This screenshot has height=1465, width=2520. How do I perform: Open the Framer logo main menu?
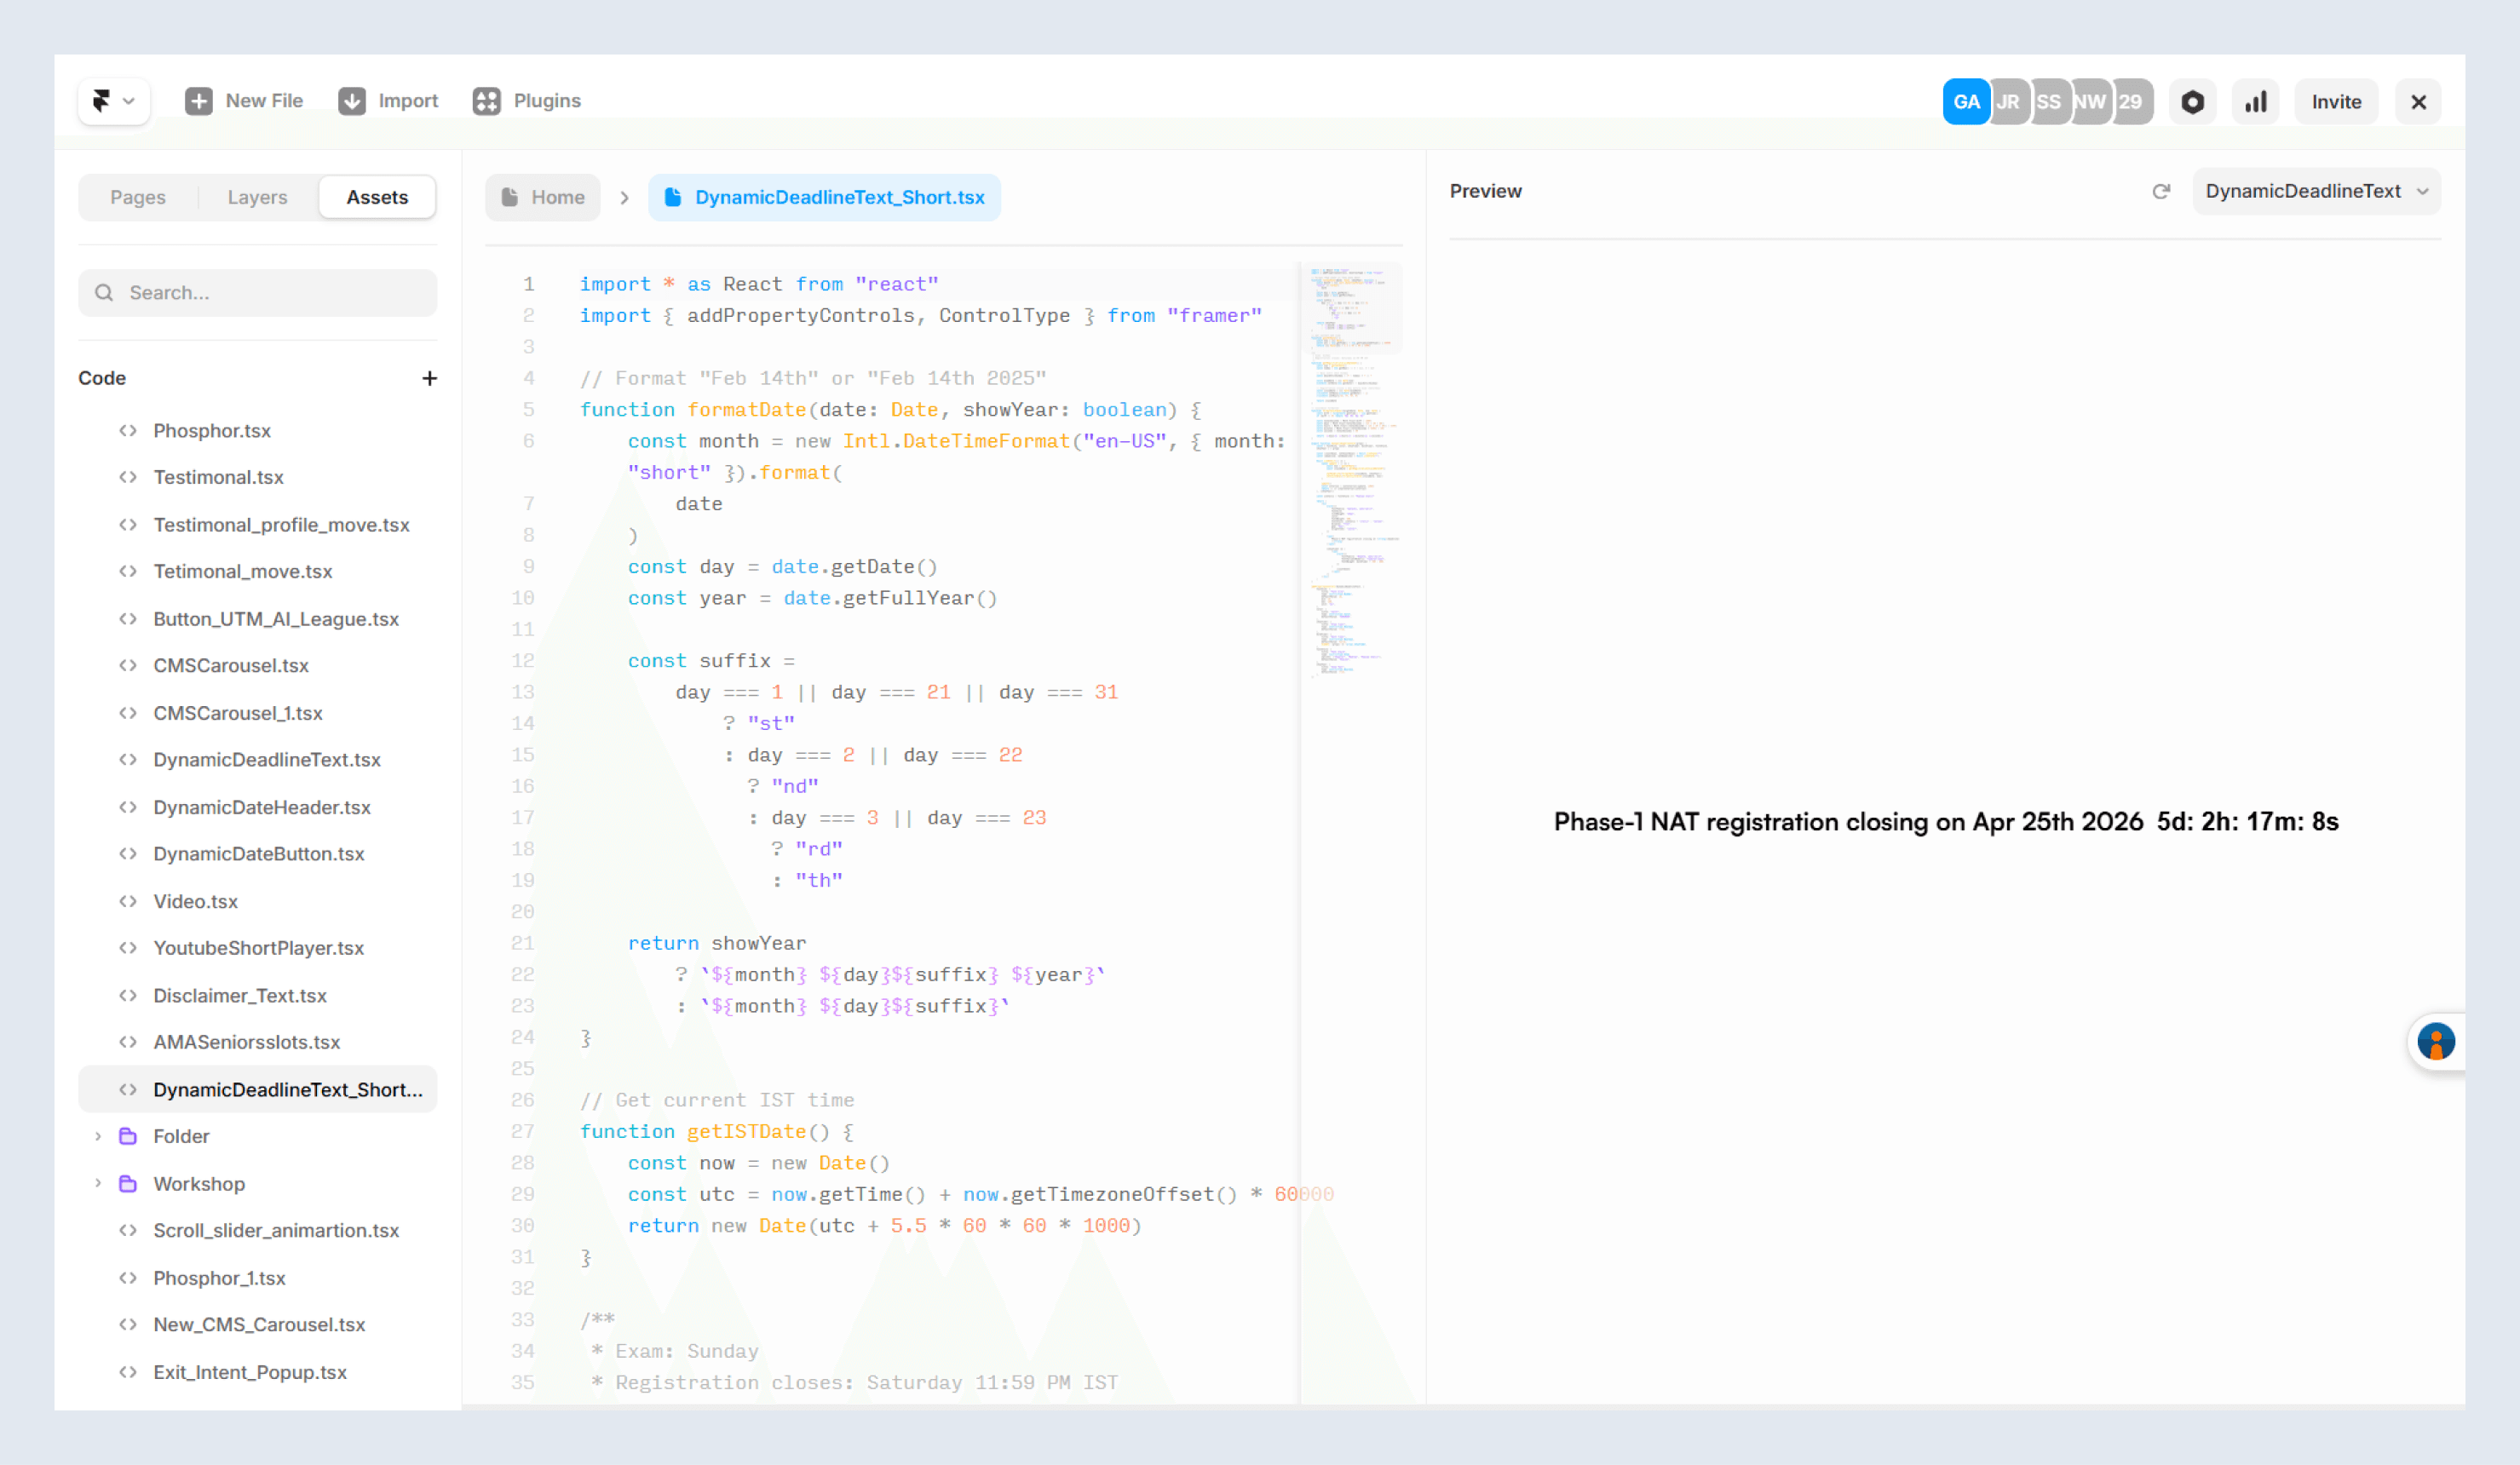tap(113, 101)
